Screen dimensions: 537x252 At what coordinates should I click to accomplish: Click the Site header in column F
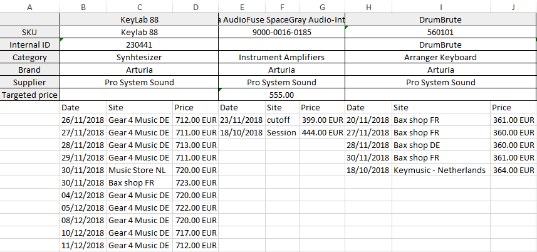point(282,108)
